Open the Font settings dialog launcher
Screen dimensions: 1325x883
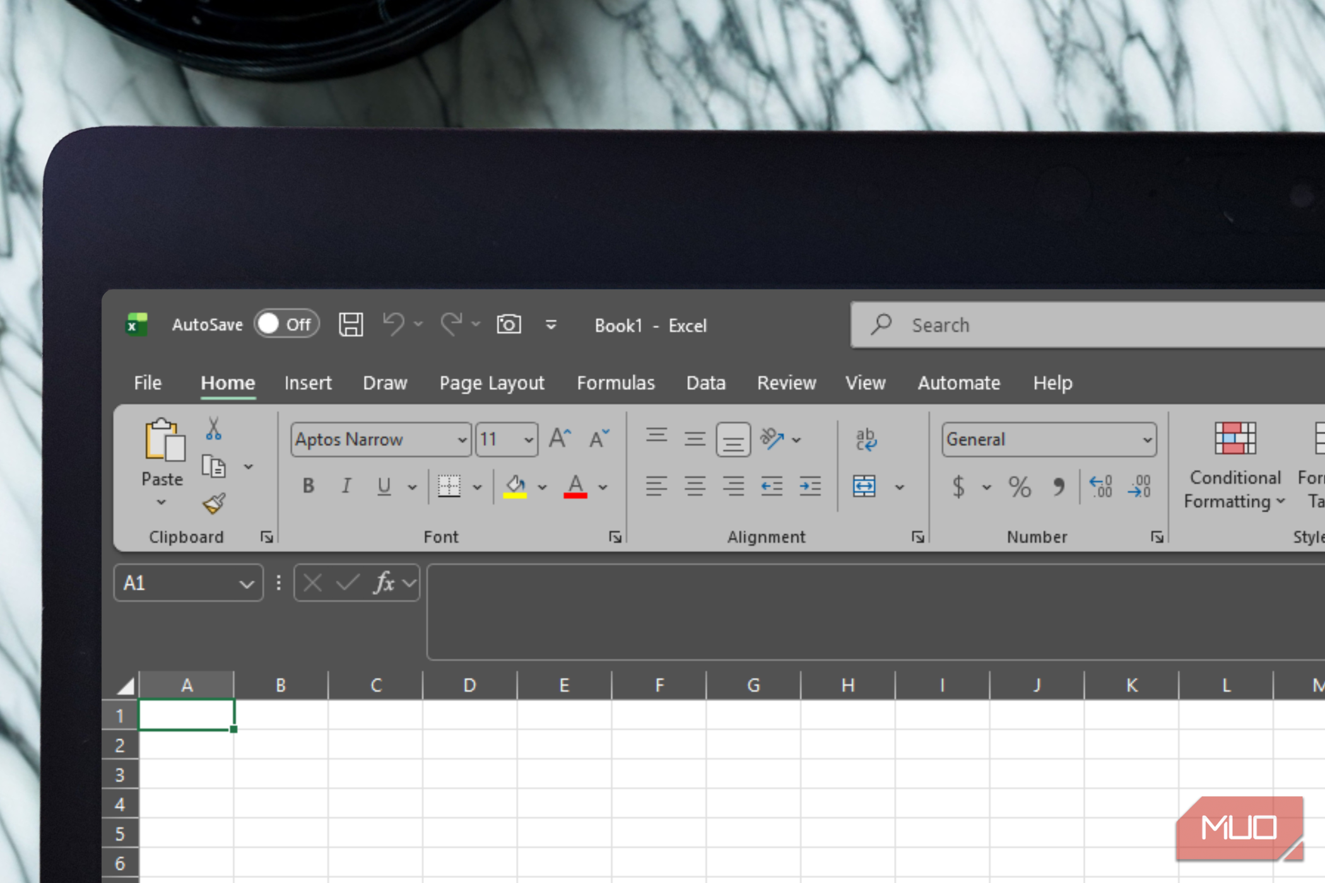tap(615, 537)
